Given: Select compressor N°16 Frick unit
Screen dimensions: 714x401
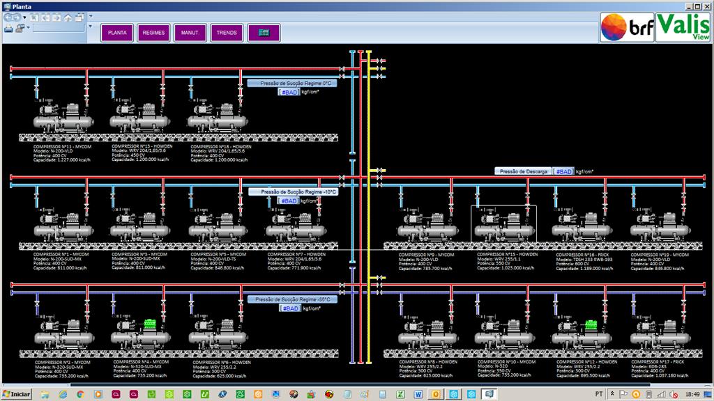Looking at the screenshot, I should coord(582,225).
